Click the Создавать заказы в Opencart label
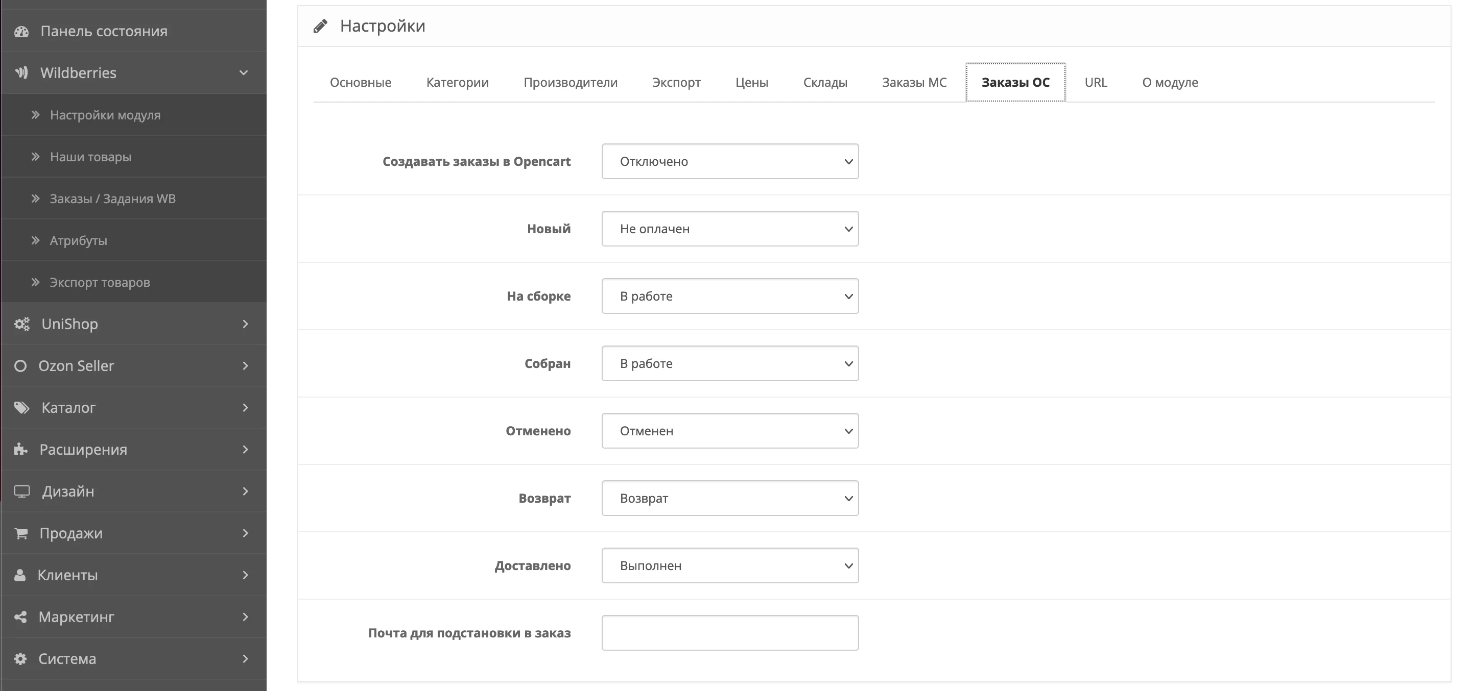The height and width of the screenshot is (691, 1471). point(476,161)
